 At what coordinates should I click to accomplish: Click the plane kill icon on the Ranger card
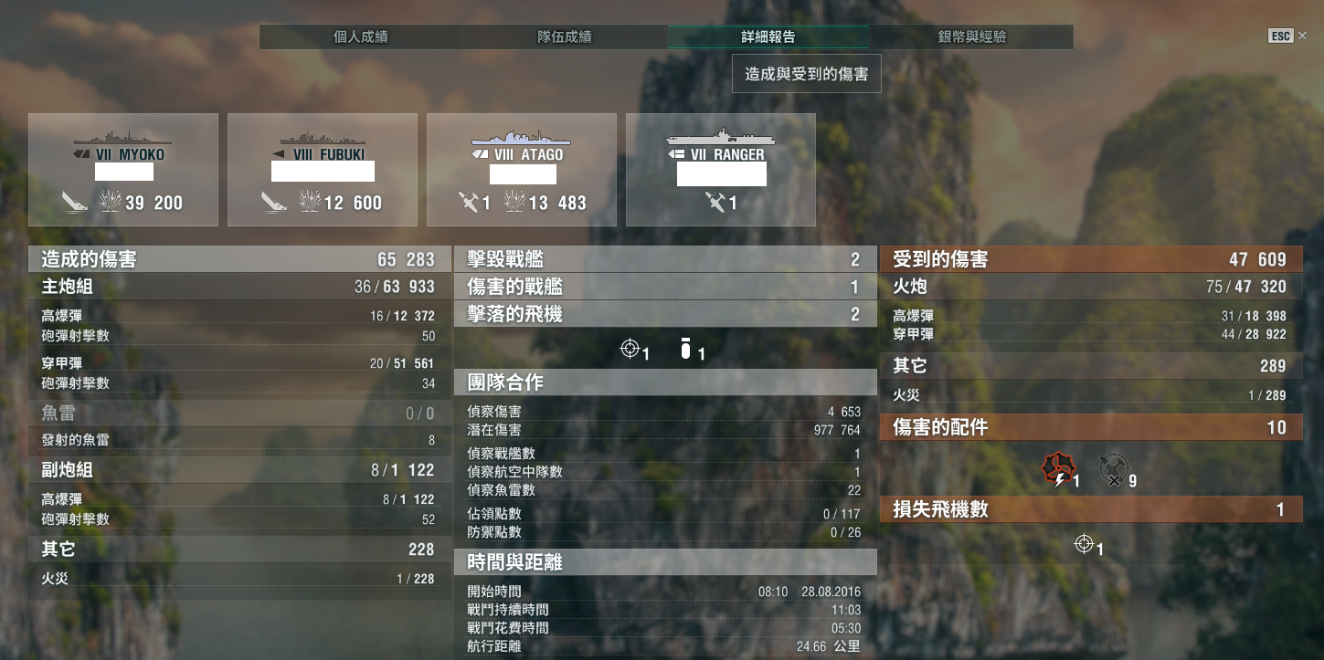(715, 202)
